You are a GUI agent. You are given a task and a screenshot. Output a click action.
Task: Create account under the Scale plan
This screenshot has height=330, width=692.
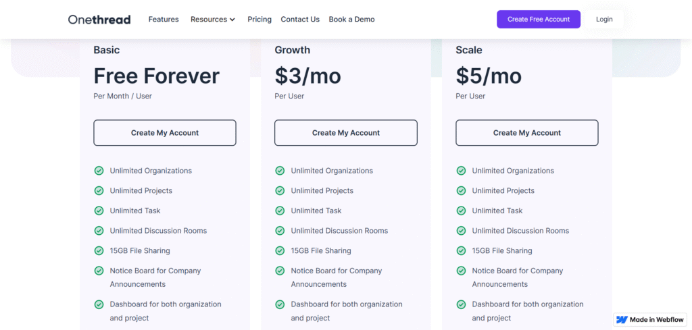click(x=527, y=133)
